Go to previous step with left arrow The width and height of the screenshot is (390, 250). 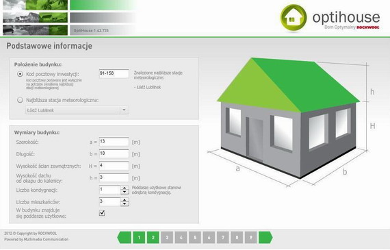(x=125, y=237)
